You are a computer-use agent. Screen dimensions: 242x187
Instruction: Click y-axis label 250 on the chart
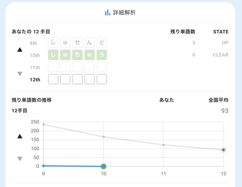point(35,122)
